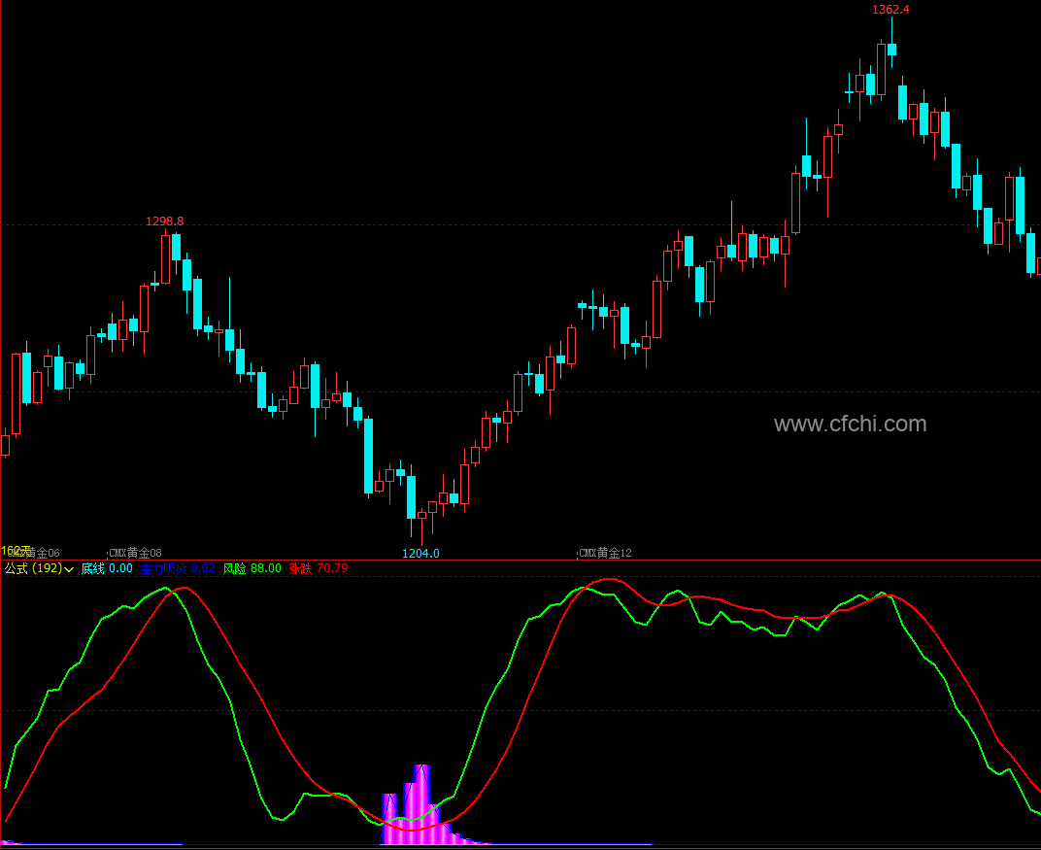Click the yellow day-count label at bottom left
This screenshot has height=850, width=1041.
tap(16, 551)
